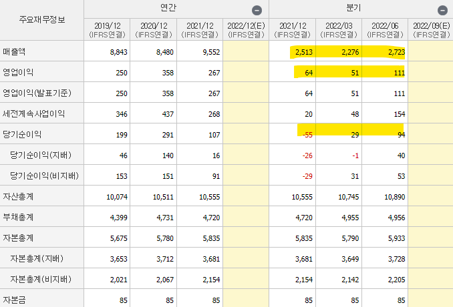Click total liabilities value 4,955
453x307 pixels.
click(350, 218)
